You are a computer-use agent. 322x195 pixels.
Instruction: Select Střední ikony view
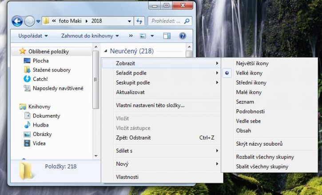tap(270, 83)
